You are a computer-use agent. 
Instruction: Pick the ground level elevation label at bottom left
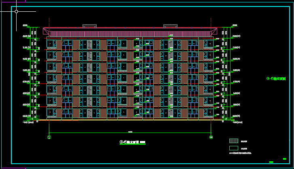point(28,122)
